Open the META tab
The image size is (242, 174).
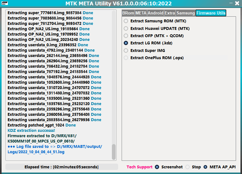tap(141, 13)
